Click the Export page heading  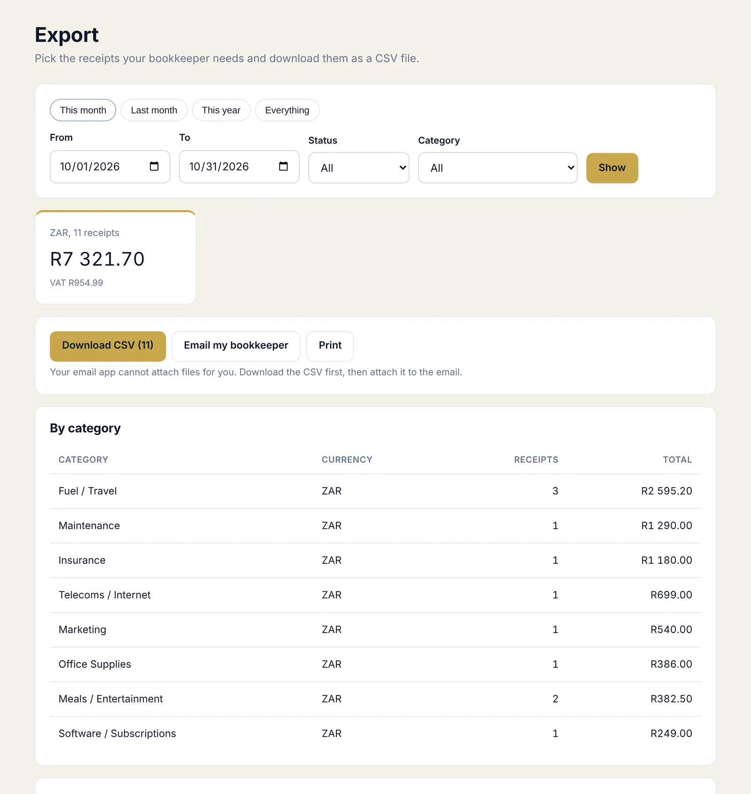click(67, 35)
